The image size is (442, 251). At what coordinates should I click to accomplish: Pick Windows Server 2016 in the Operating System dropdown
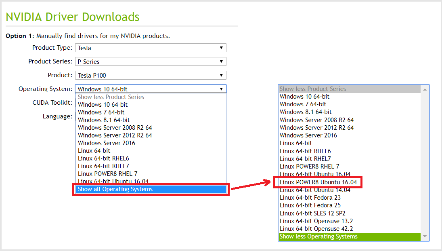tap(151, 143)
